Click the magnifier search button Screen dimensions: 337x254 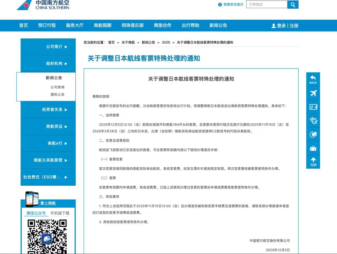[x=293, y=5]
